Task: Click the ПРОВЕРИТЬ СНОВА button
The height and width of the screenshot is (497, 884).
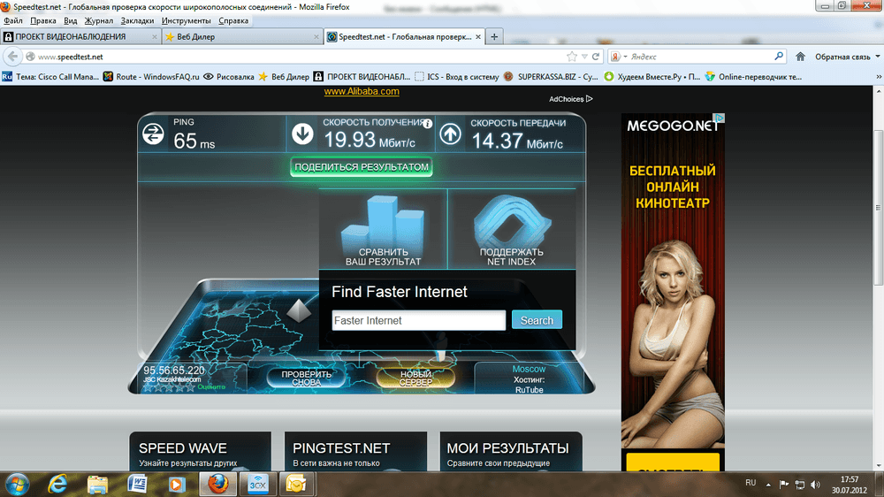Action: tap(306, 378)
